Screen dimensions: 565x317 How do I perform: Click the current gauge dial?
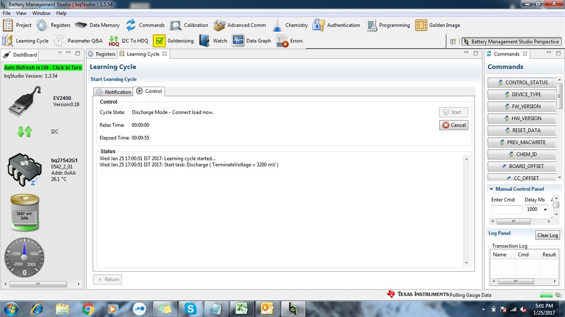coord(24,257)
